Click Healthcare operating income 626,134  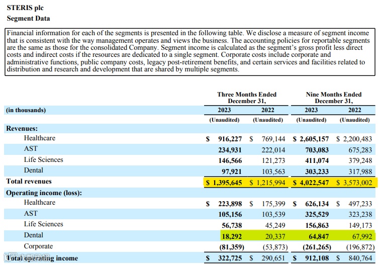pyautogui.click(x=317, y=204)
